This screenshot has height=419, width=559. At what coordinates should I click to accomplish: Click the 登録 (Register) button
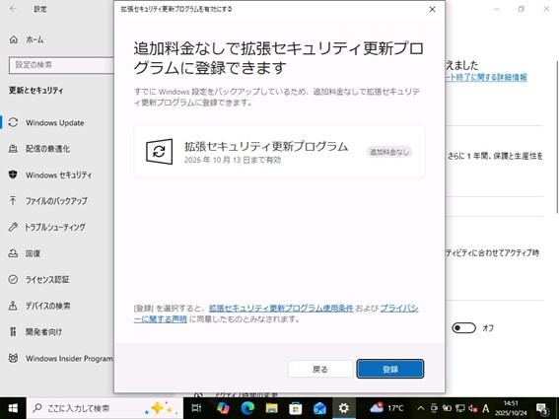tap(390, 369)
